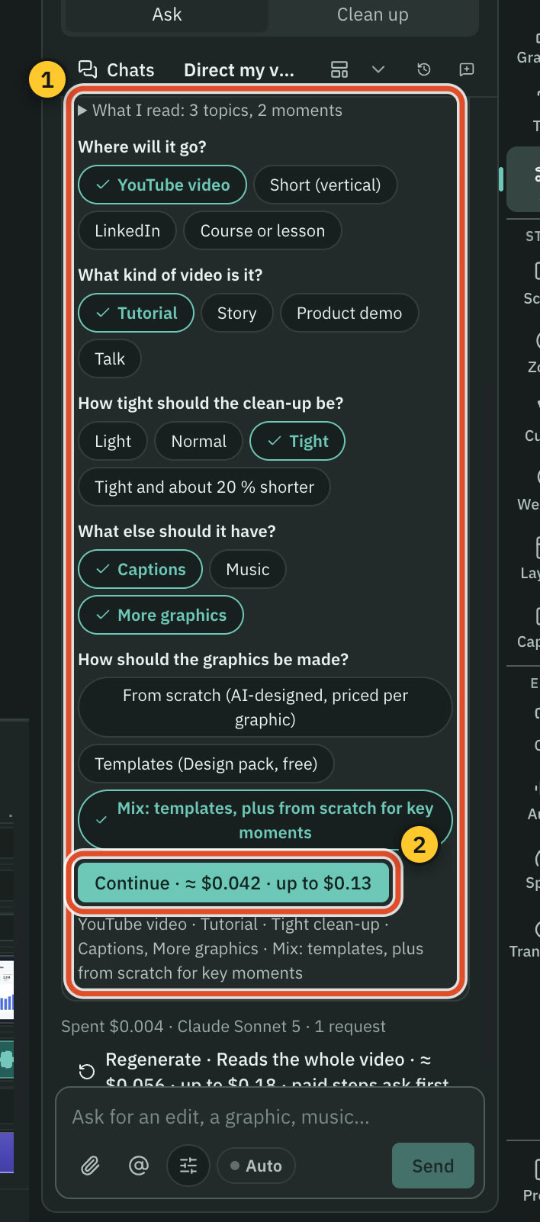This screenshot has width=540, height=1222.
Task: Expand the chevron dropdown in chat header
Action: (378, 69)
